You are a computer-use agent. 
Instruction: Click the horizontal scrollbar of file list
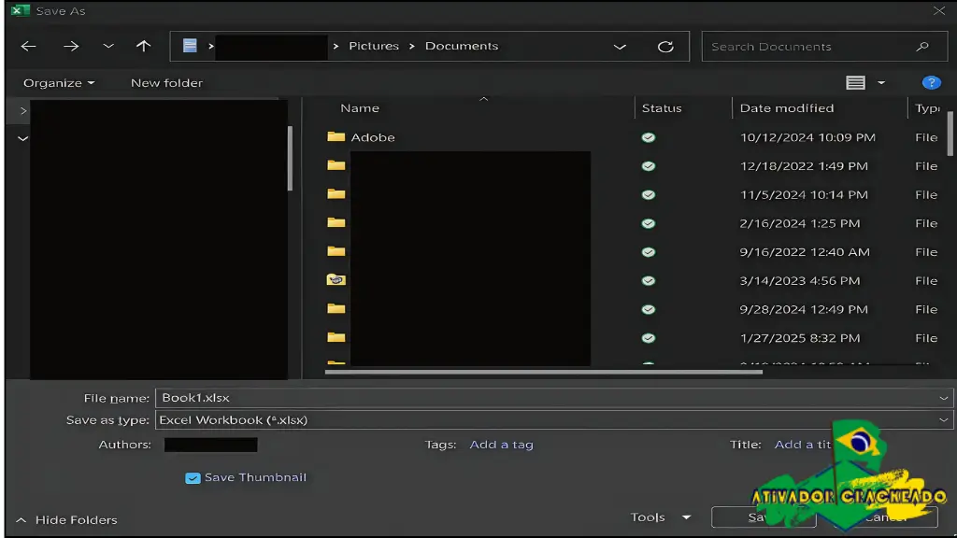click(x=543, y=372)
